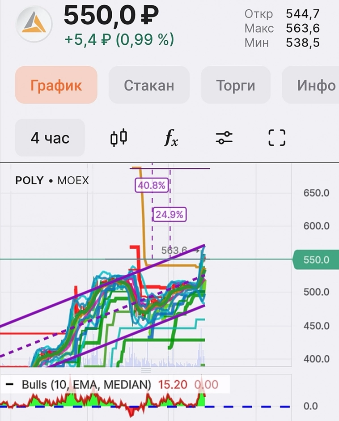Open the candlestick chart type selector
This screenshot has width=339, height=421.
click(119, 137)
